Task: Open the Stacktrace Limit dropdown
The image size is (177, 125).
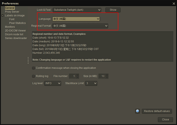Action: [x=91, y=83]
